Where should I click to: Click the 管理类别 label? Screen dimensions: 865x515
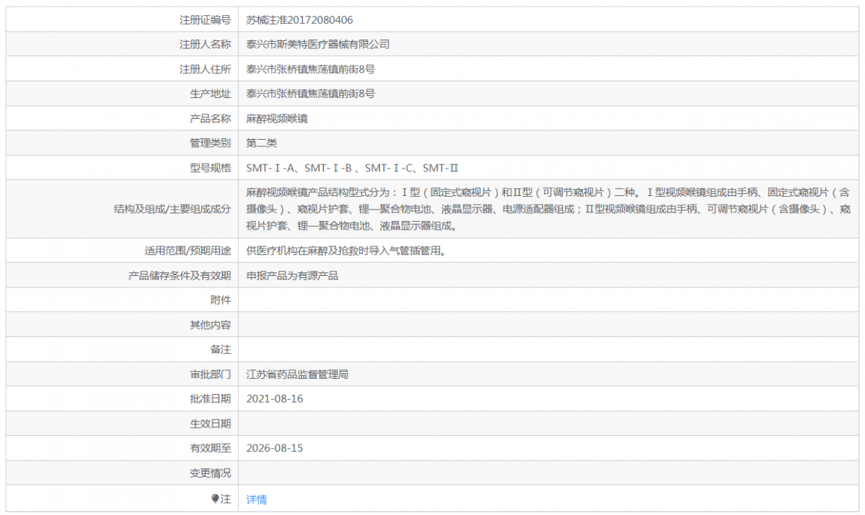[x=210, y=143]
